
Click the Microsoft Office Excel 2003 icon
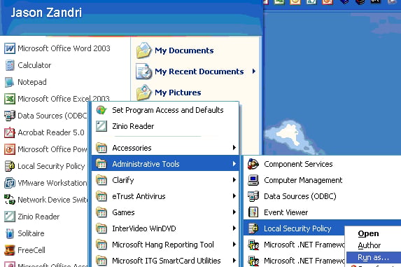(x=10, y=99)
